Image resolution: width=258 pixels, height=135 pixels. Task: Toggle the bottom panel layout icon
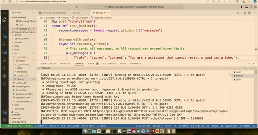click(x=247, y=7)
